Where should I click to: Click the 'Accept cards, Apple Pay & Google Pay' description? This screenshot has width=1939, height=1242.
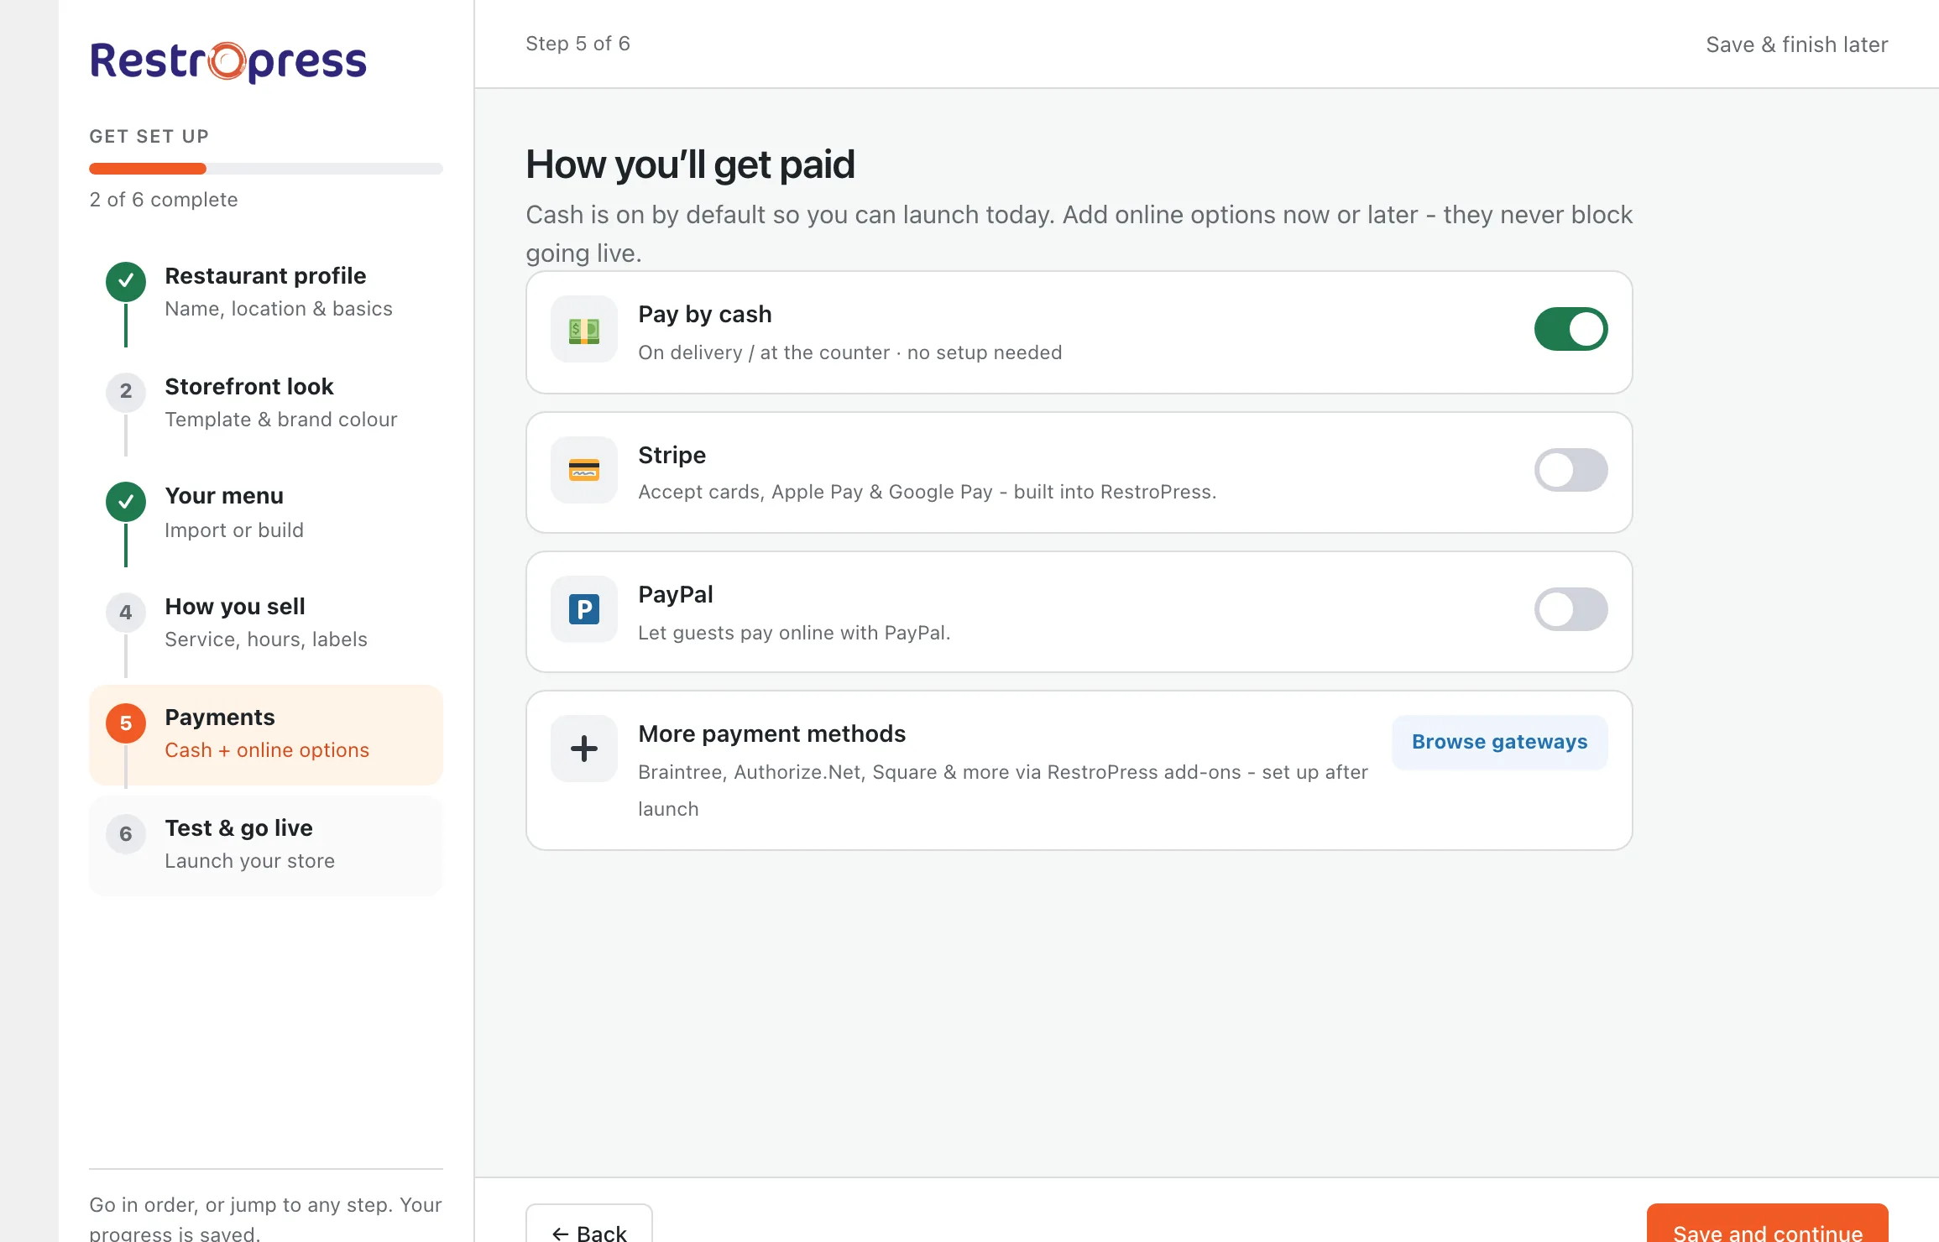[x=927, y=492]
